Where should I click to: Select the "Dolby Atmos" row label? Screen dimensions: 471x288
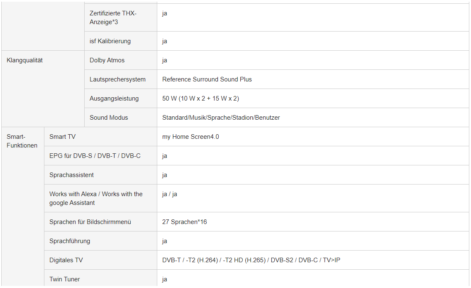click(x=107, y=60)
